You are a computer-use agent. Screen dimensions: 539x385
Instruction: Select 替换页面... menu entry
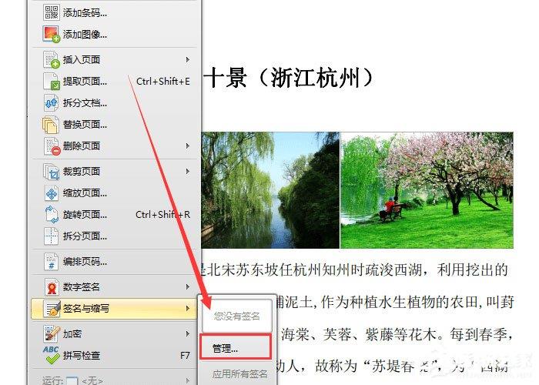[x=113, y=125]
